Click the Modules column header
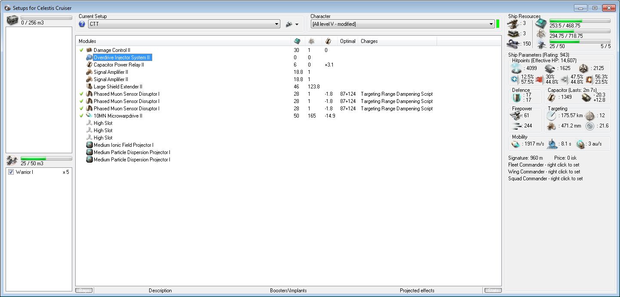Screen dimensions: 620x297 184,41
